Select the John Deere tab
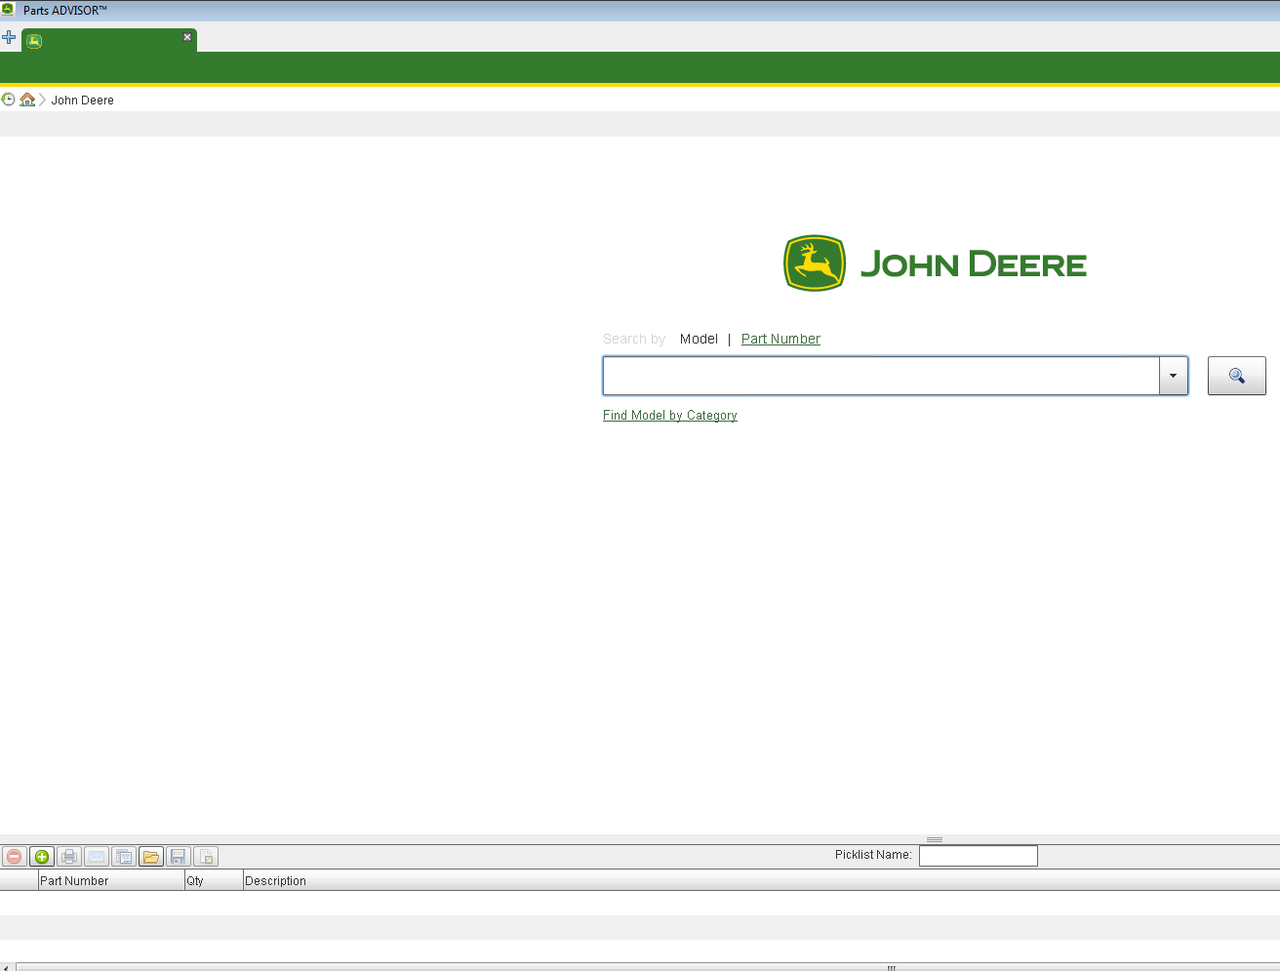The height and width of the screenshot is (971, 1280). coord(98,40)
